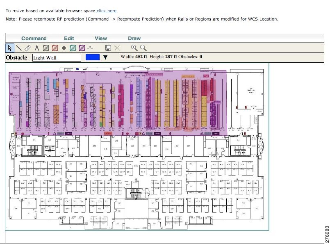Select the red hatched obstacle tool

pos(55,48)
